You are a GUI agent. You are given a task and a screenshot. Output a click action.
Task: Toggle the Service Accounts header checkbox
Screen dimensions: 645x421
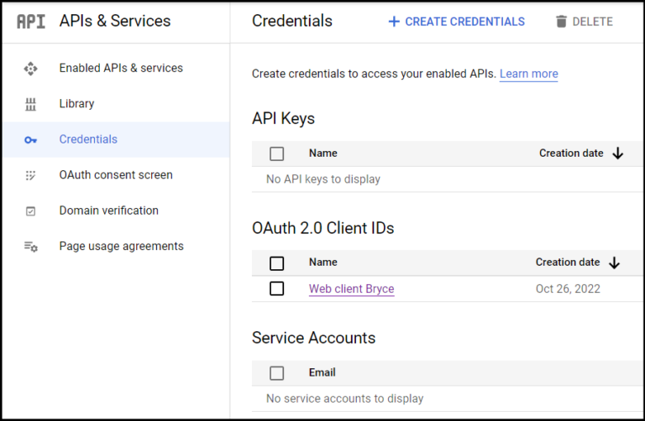point(277,373)
